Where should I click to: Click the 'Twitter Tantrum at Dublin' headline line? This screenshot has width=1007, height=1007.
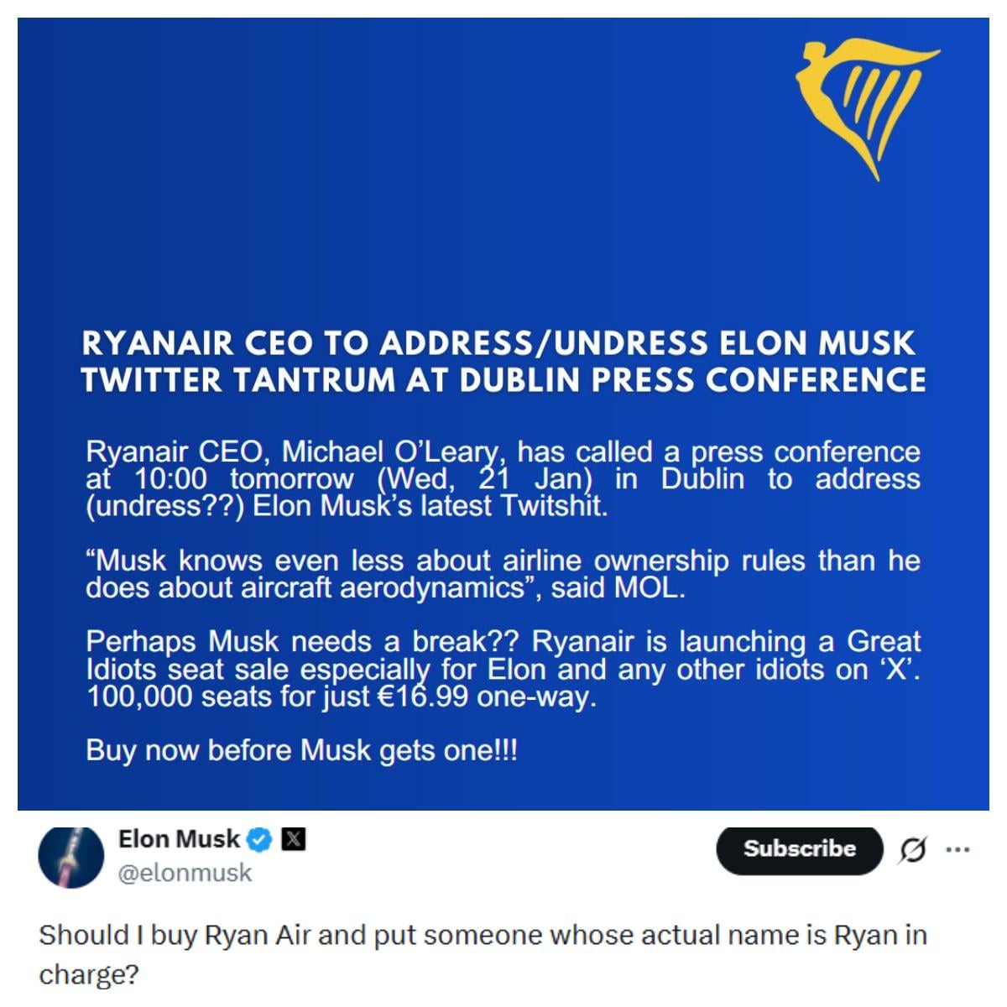click(503, 380)
